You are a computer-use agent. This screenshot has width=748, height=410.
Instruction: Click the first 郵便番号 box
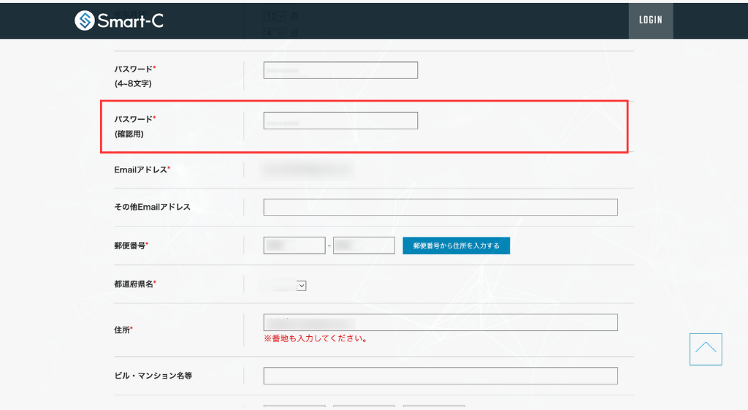pos(294,246)
